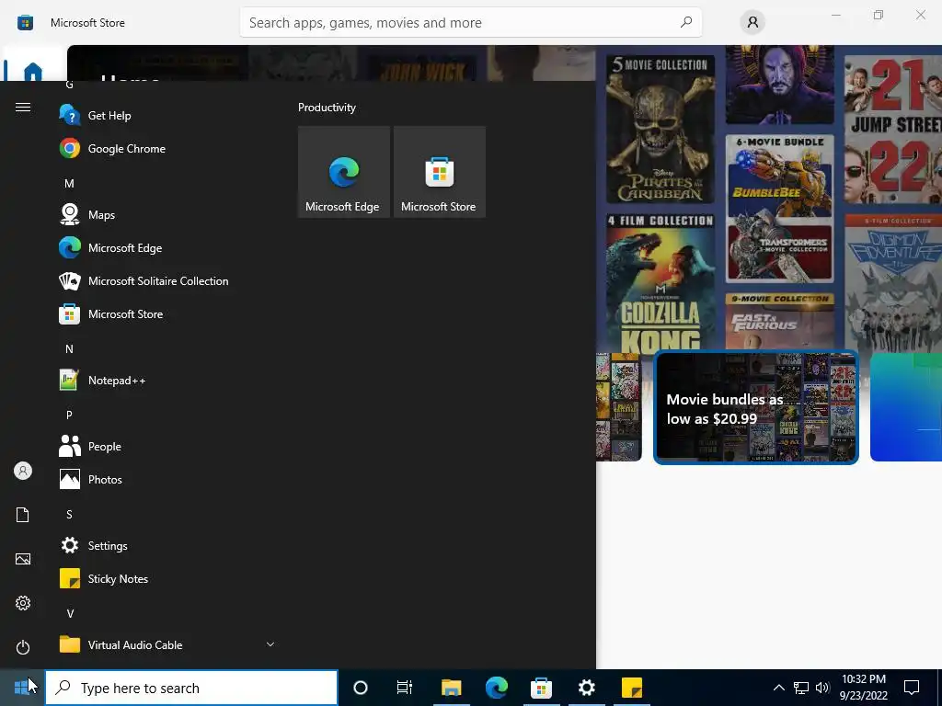The height and width of the screenshot is (706, 942).
Task: Show hidden system tray icons
Action: (x=778, y=688)
